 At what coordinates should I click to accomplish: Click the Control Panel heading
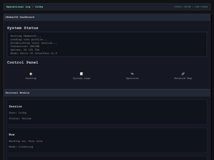23,62
